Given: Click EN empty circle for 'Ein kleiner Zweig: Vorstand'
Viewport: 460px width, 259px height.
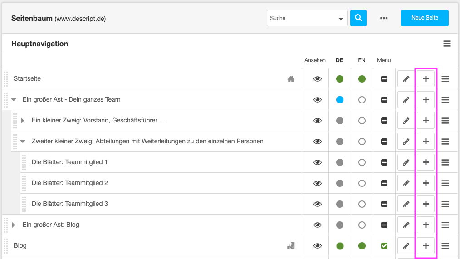Looking at the screenshot, I should click(362, 121).
